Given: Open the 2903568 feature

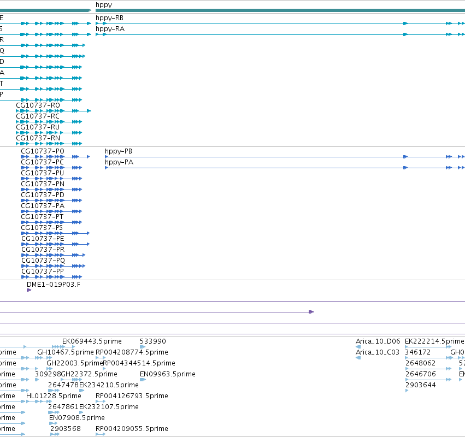Looking at the screenshot, I should [x=65, y=429].
